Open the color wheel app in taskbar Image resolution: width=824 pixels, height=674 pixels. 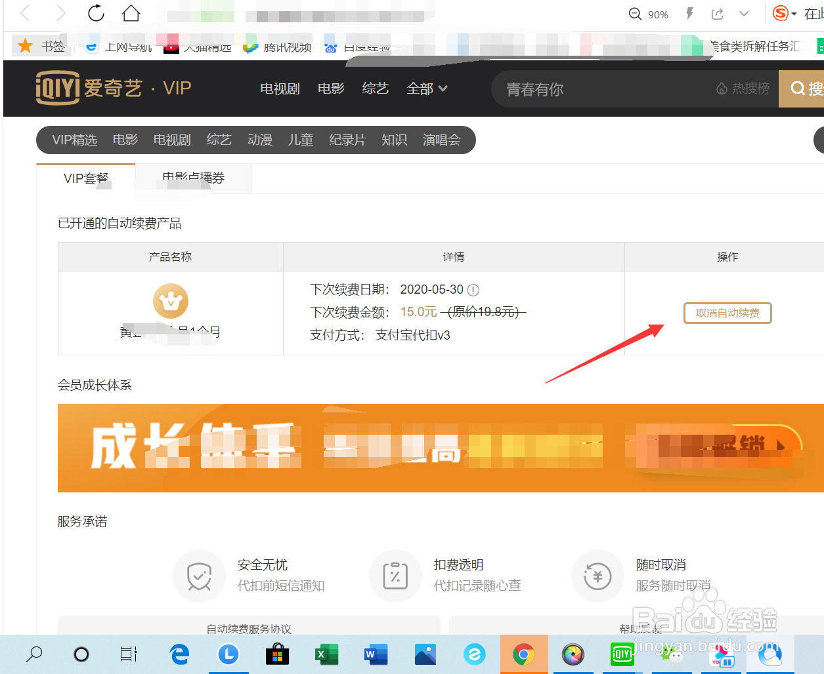tap(573, 654)
